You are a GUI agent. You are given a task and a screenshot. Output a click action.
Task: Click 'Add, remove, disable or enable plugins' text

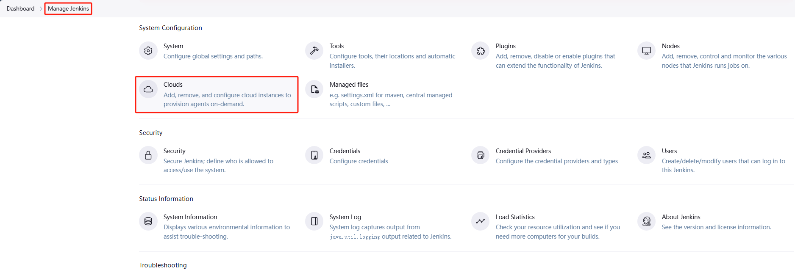pyautogui.click(x=555, y=61)
